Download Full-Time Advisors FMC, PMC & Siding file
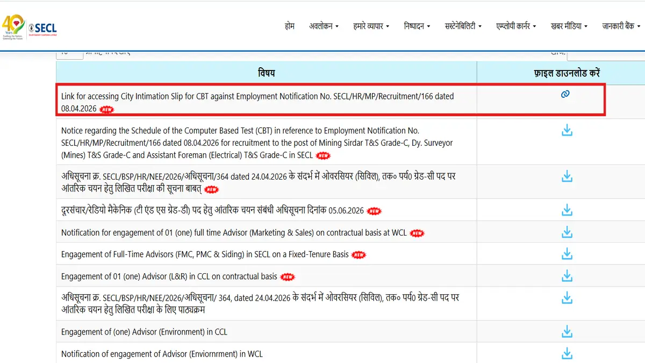Viewport: 645px width, 363px height. (567, 254)
